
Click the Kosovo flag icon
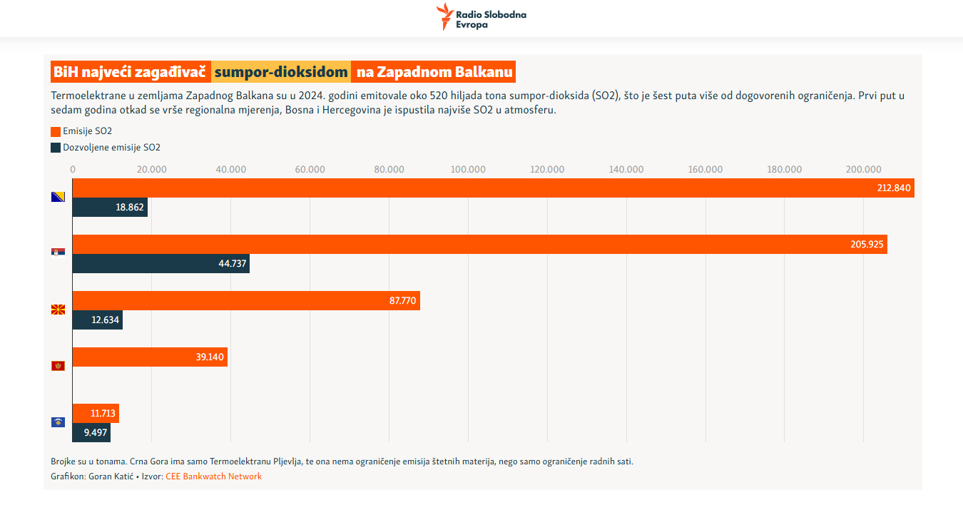(x=58, y=422)
